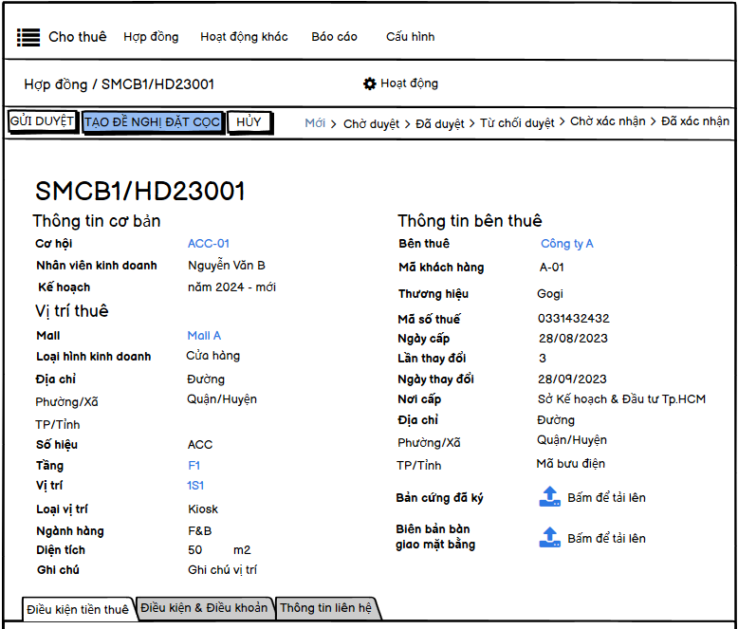Switch to Điều kiện tiền thuê tab
738x629 pixels.
coord(78,609)
